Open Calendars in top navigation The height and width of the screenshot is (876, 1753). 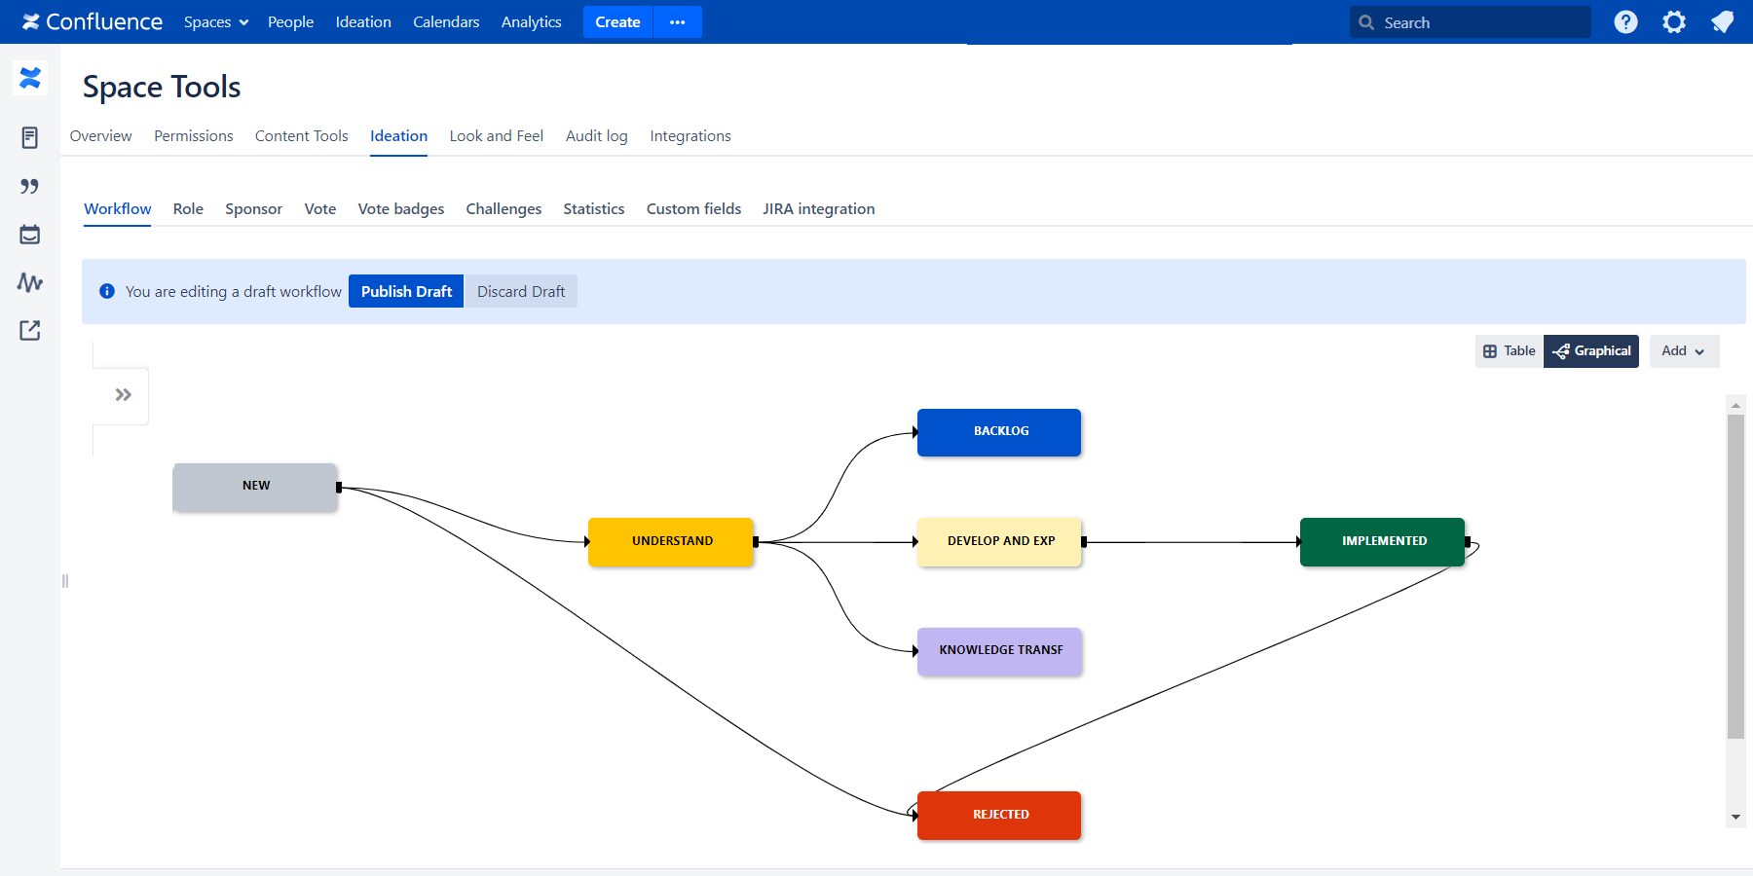point(446,21)
